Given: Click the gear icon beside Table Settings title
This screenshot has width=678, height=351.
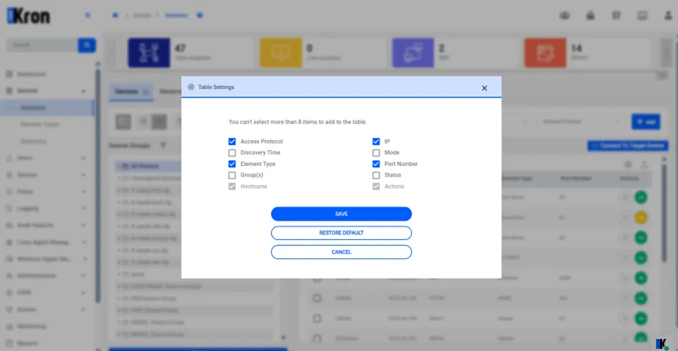Looking at the screenshot, I should coord(191,87).
